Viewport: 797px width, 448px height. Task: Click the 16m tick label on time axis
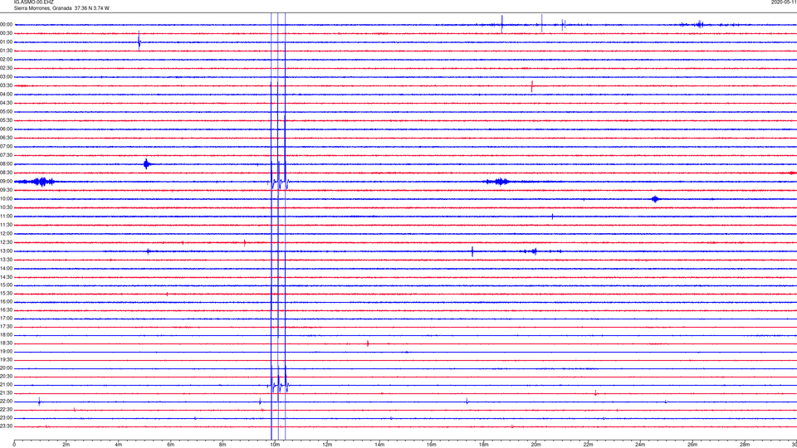[x=432, y=445]
